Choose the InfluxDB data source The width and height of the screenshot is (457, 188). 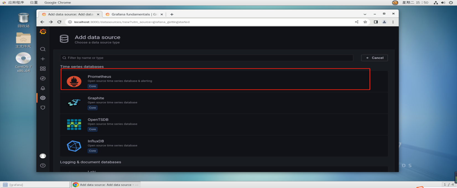click(224, 146)
